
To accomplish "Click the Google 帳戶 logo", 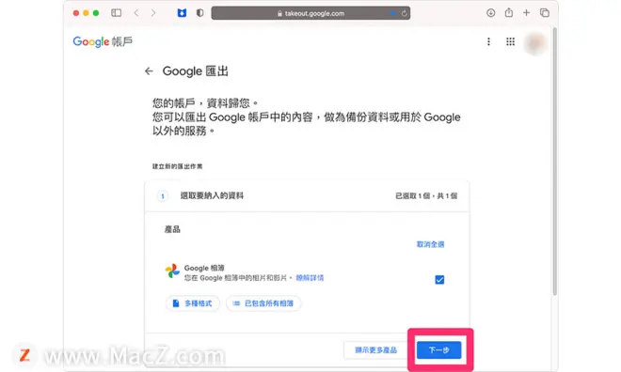I will 103,41.
